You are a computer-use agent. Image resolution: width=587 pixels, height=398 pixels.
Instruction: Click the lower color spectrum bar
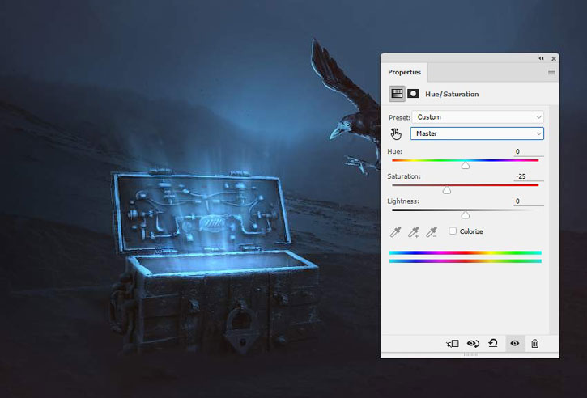coord(466,261)
